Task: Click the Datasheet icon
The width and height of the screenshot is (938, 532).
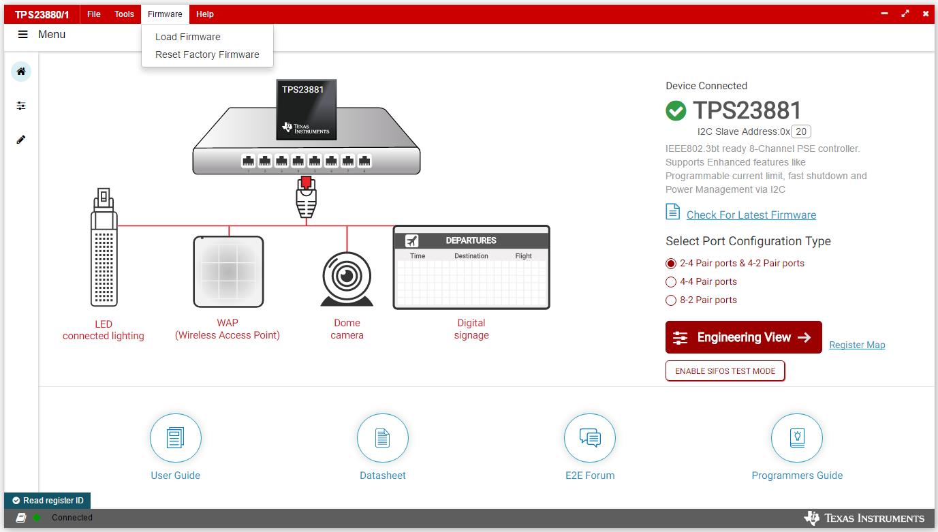Action: tap(382, 438)
